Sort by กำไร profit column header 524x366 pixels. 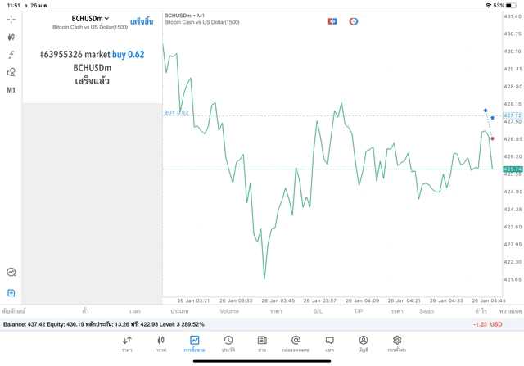point(481,311)
